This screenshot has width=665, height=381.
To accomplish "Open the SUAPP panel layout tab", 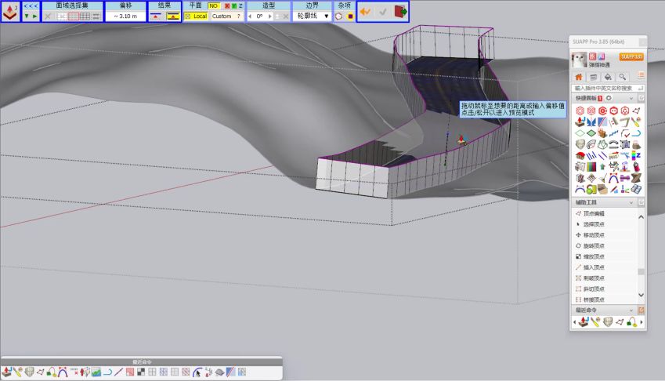I will coord(593,77).
